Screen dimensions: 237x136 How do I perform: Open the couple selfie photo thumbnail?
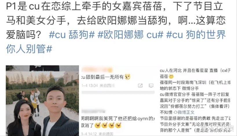42,100
